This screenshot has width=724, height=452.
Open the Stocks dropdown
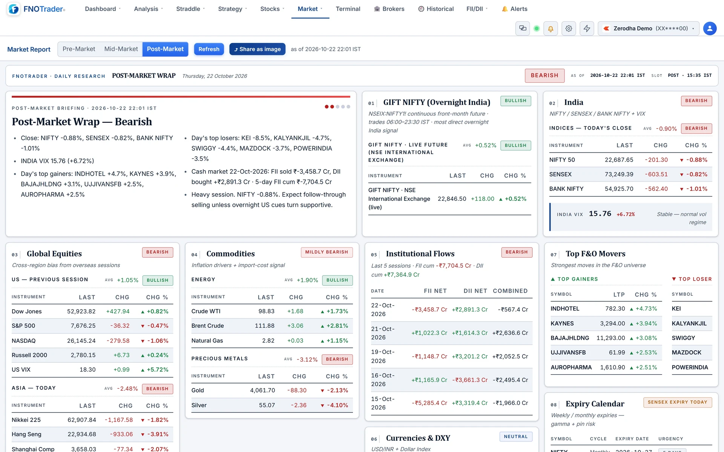pyautogui.click(x=272, y=9)
